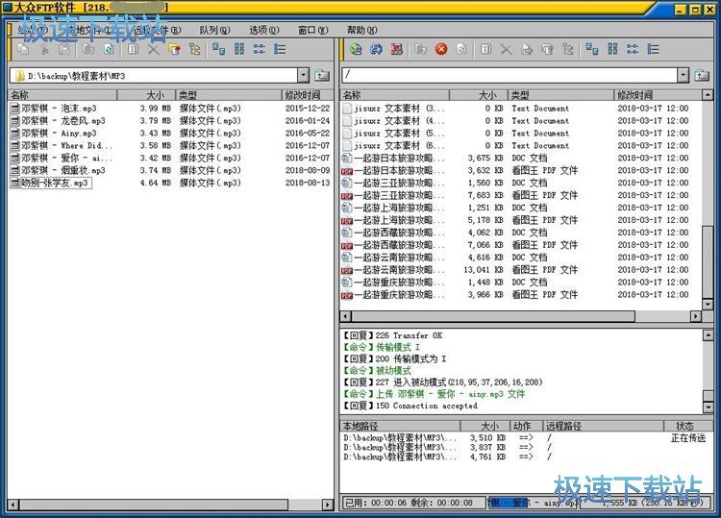Open the 远程文件(R) menu
The height and width of the screenshot is (518, 721).
[157, 30]
